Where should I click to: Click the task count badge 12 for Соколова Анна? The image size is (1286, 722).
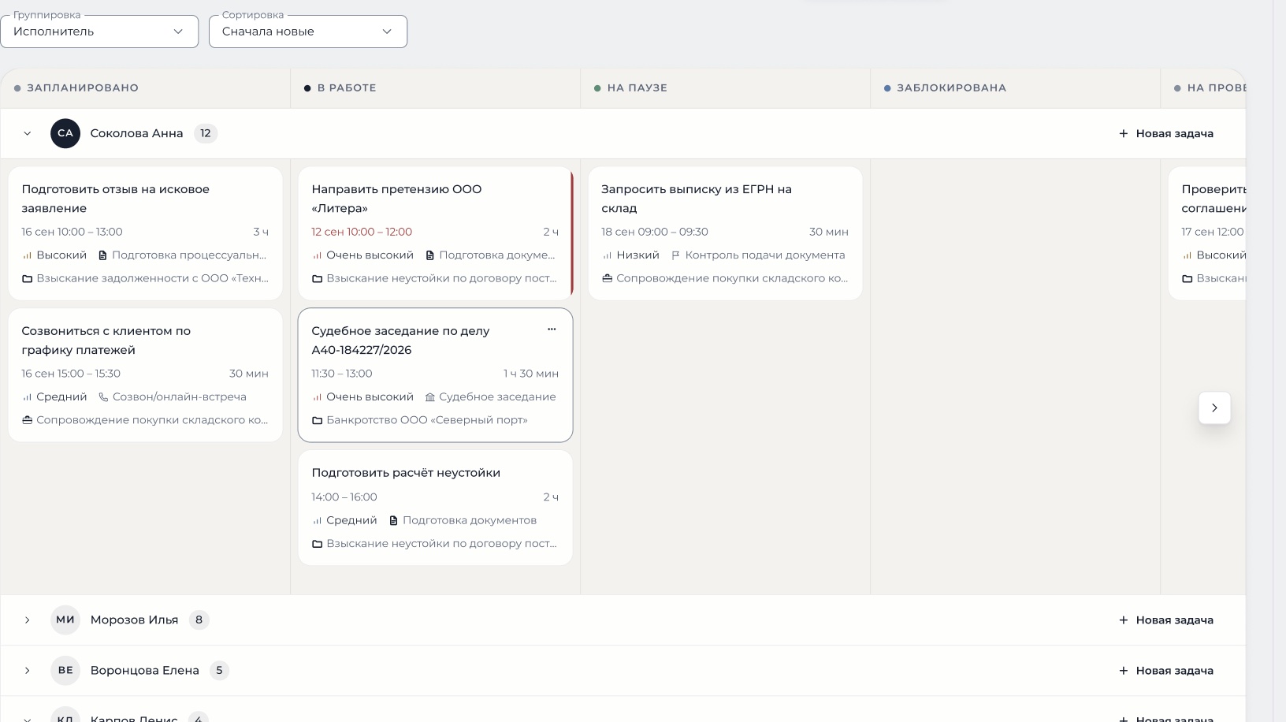(206, 133)
